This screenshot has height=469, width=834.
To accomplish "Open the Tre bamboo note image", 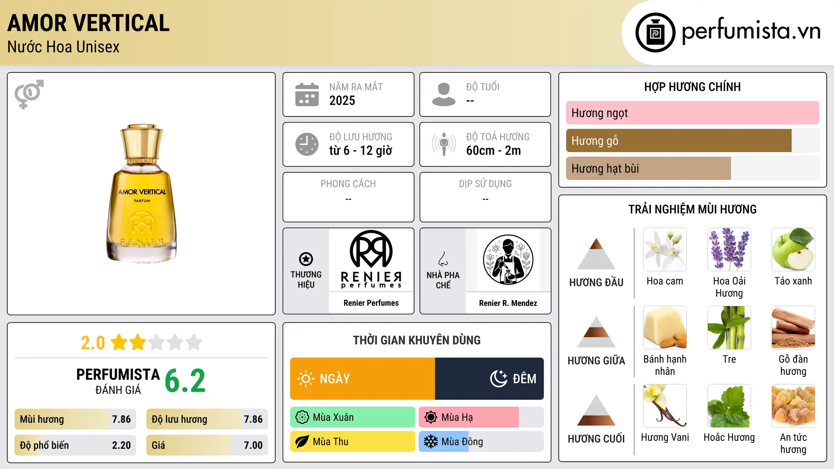I will tap(729, 328).
